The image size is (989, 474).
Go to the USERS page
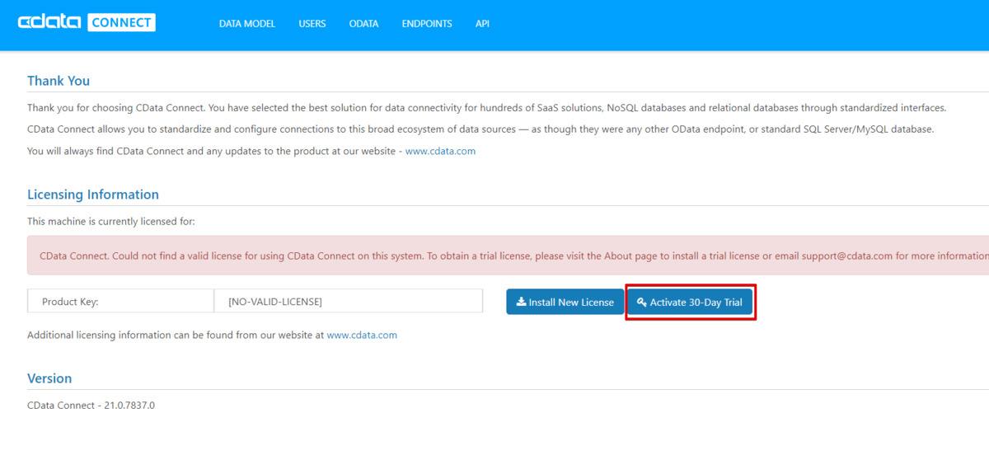(x=312, y=24)
